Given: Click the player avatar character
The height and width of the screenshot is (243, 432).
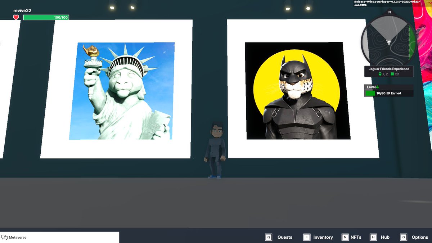Looking at the screenshot, I should click(x=216, y=149).
